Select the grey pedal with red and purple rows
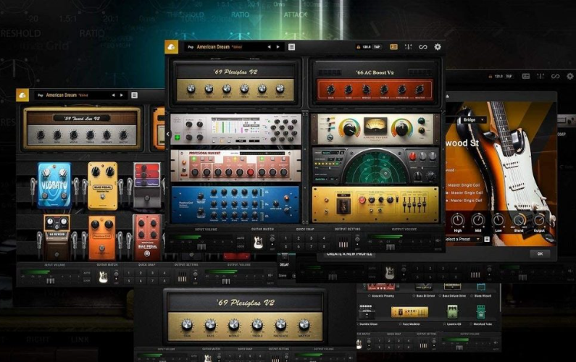576x362 pixels. (x=146, y=185)
